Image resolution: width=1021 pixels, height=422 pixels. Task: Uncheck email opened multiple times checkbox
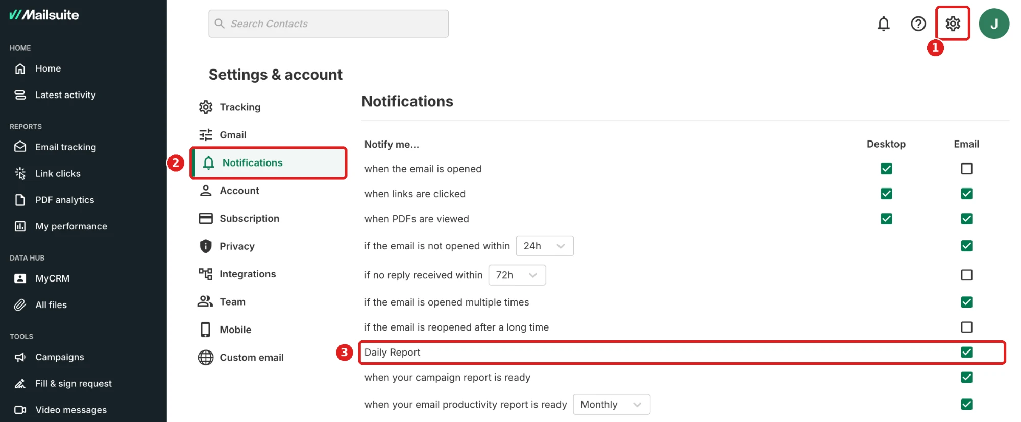[966, 302]
